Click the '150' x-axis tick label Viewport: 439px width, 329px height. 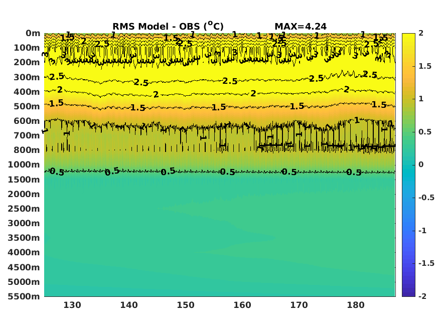[185, 305]
